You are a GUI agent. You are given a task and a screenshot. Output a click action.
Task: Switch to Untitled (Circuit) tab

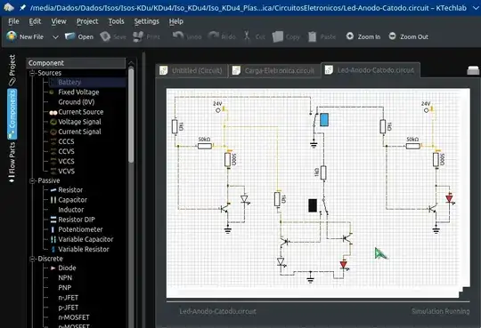(x=192, y=71)
